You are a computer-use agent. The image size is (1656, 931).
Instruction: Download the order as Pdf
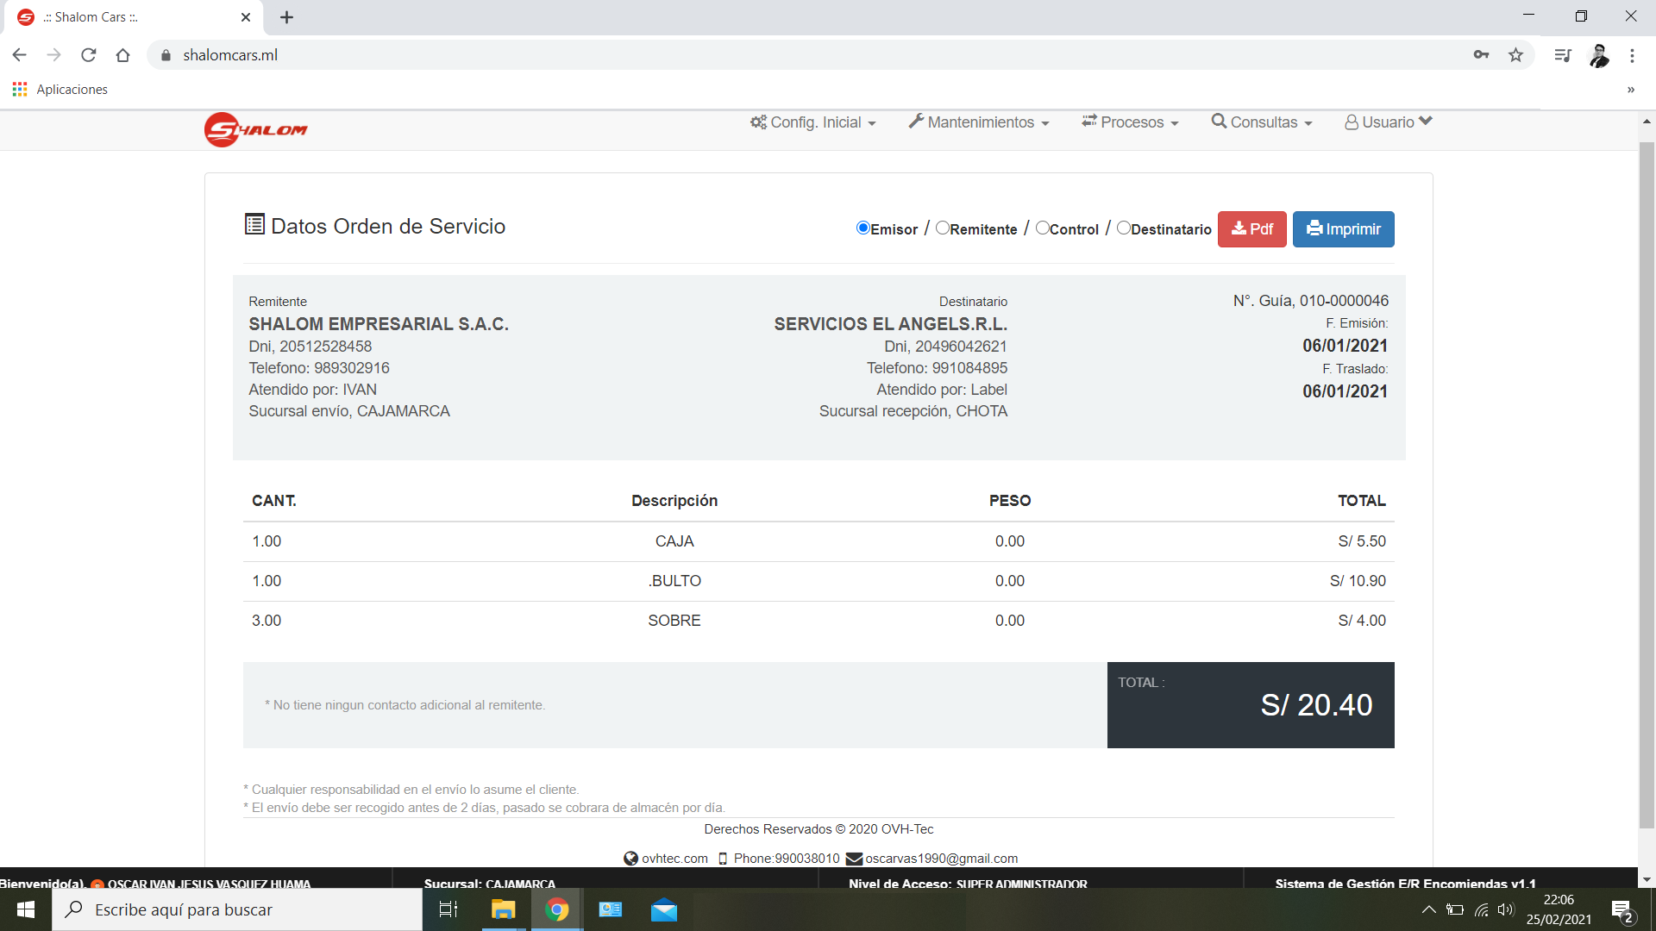coord(1251,229)
